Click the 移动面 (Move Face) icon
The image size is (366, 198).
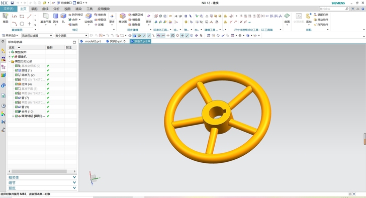tap(123, 16)
